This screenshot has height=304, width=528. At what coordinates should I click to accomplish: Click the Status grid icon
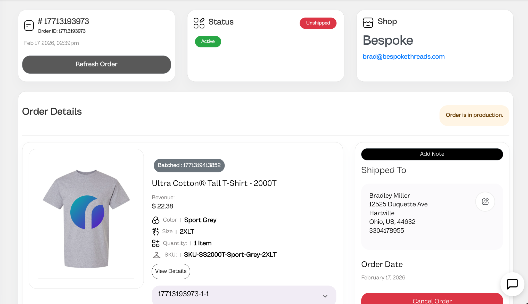coord(199,23)
